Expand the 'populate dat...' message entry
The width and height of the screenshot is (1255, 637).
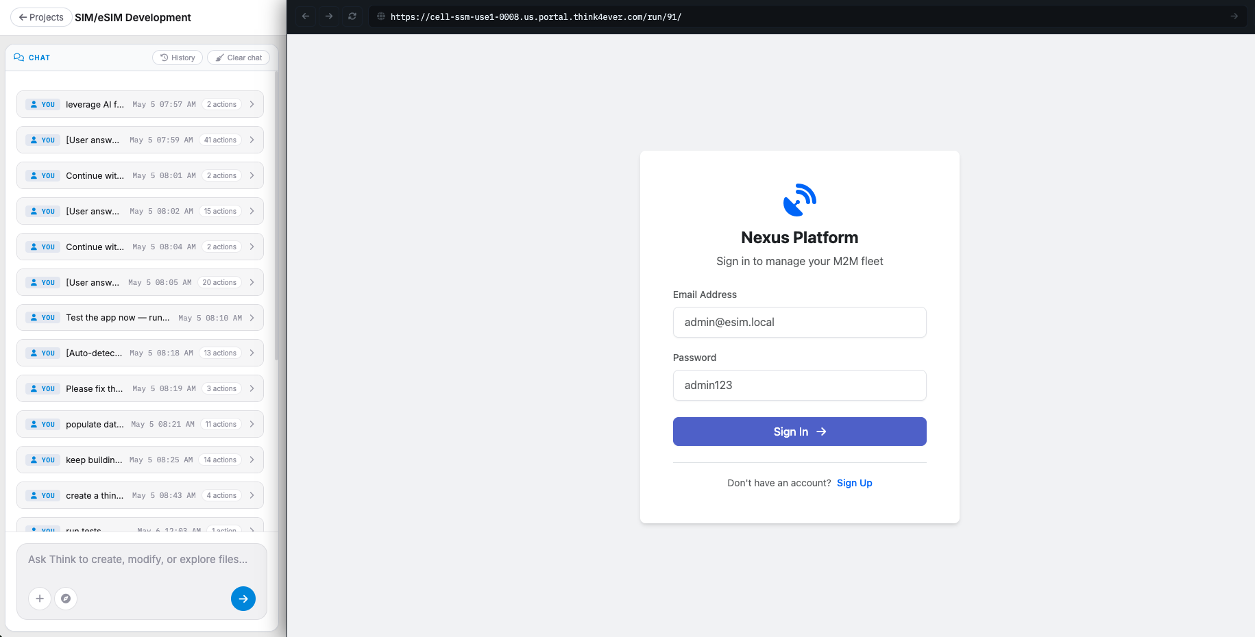click(x=140, y=424)
